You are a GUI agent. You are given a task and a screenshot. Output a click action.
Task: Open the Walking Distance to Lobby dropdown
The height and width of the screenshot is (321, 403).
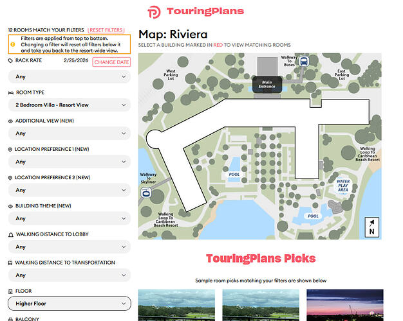click(x=69, y=247)
